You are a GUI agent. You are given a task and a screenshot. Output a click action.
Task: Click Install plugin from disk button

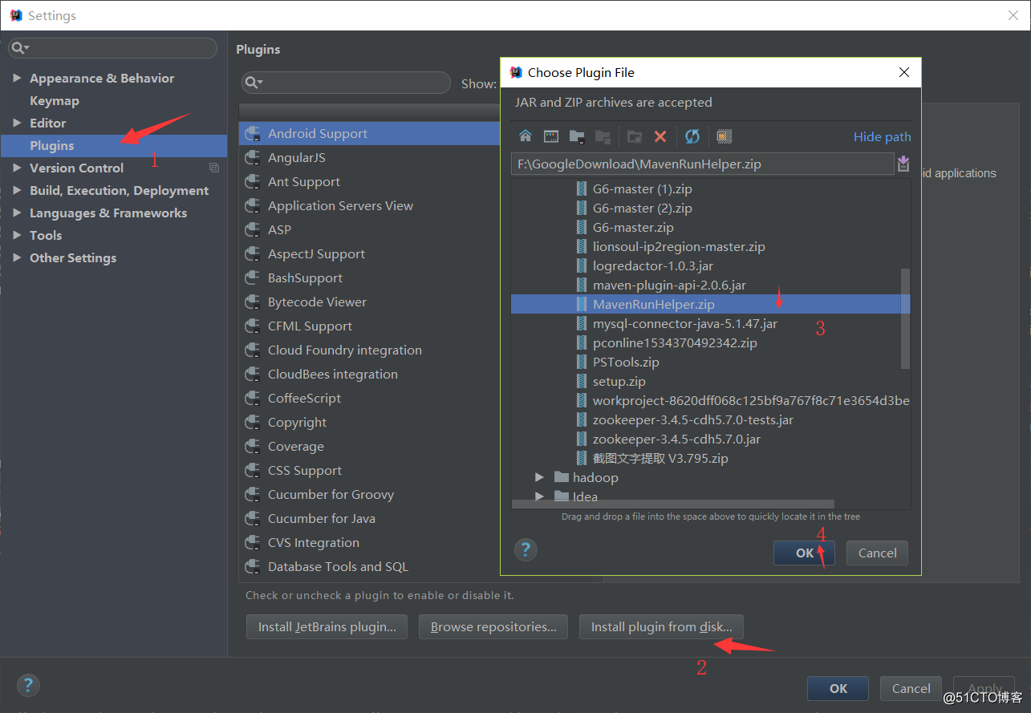tap(661, 627)
